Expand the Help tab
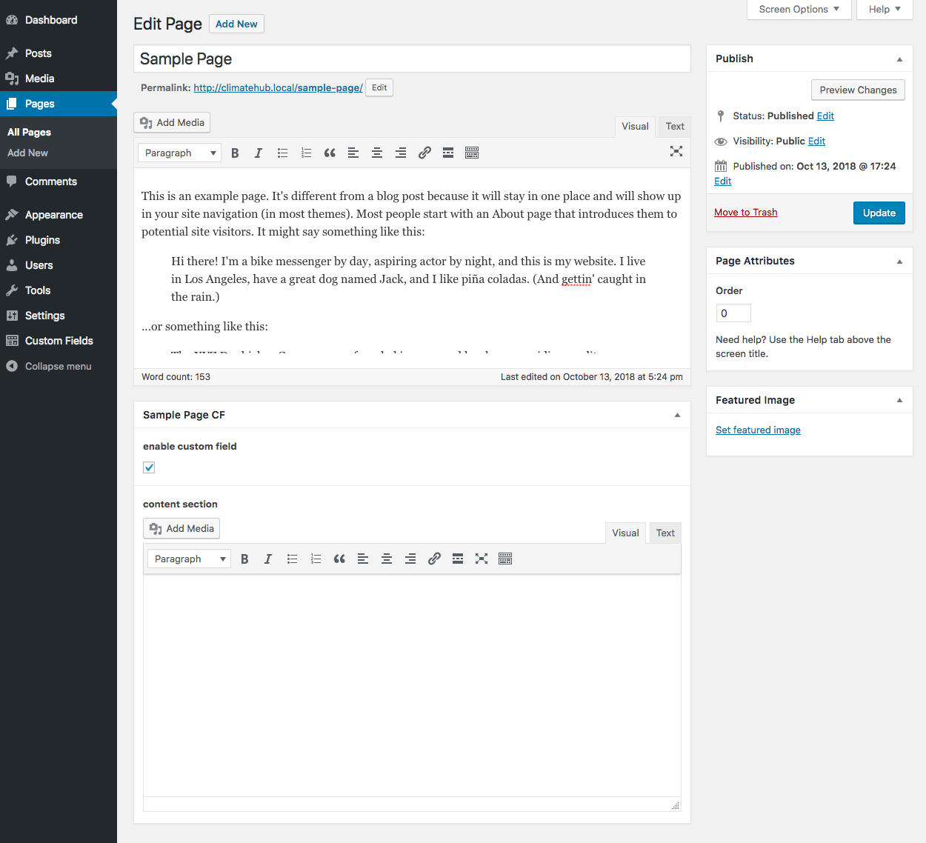 click(885, 10)
